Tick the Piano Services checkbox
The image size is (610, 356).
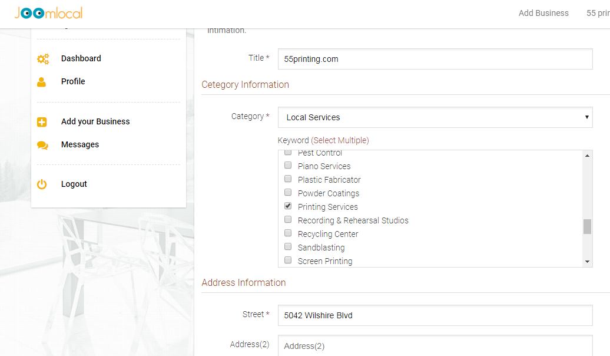(x=288, y=166)
